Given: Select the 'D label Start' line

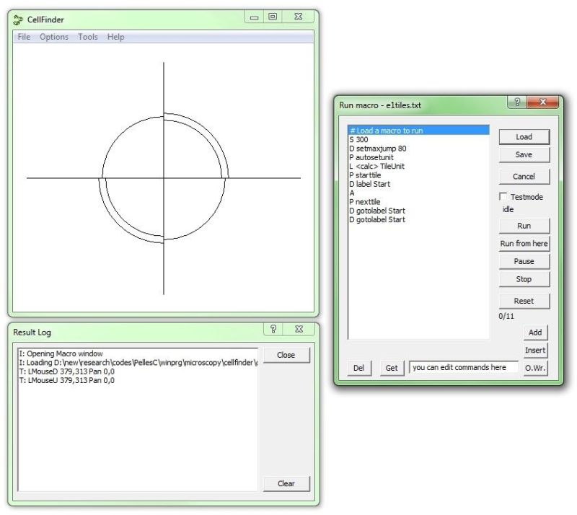Looking at the screenshot, I should coord(418,184).
